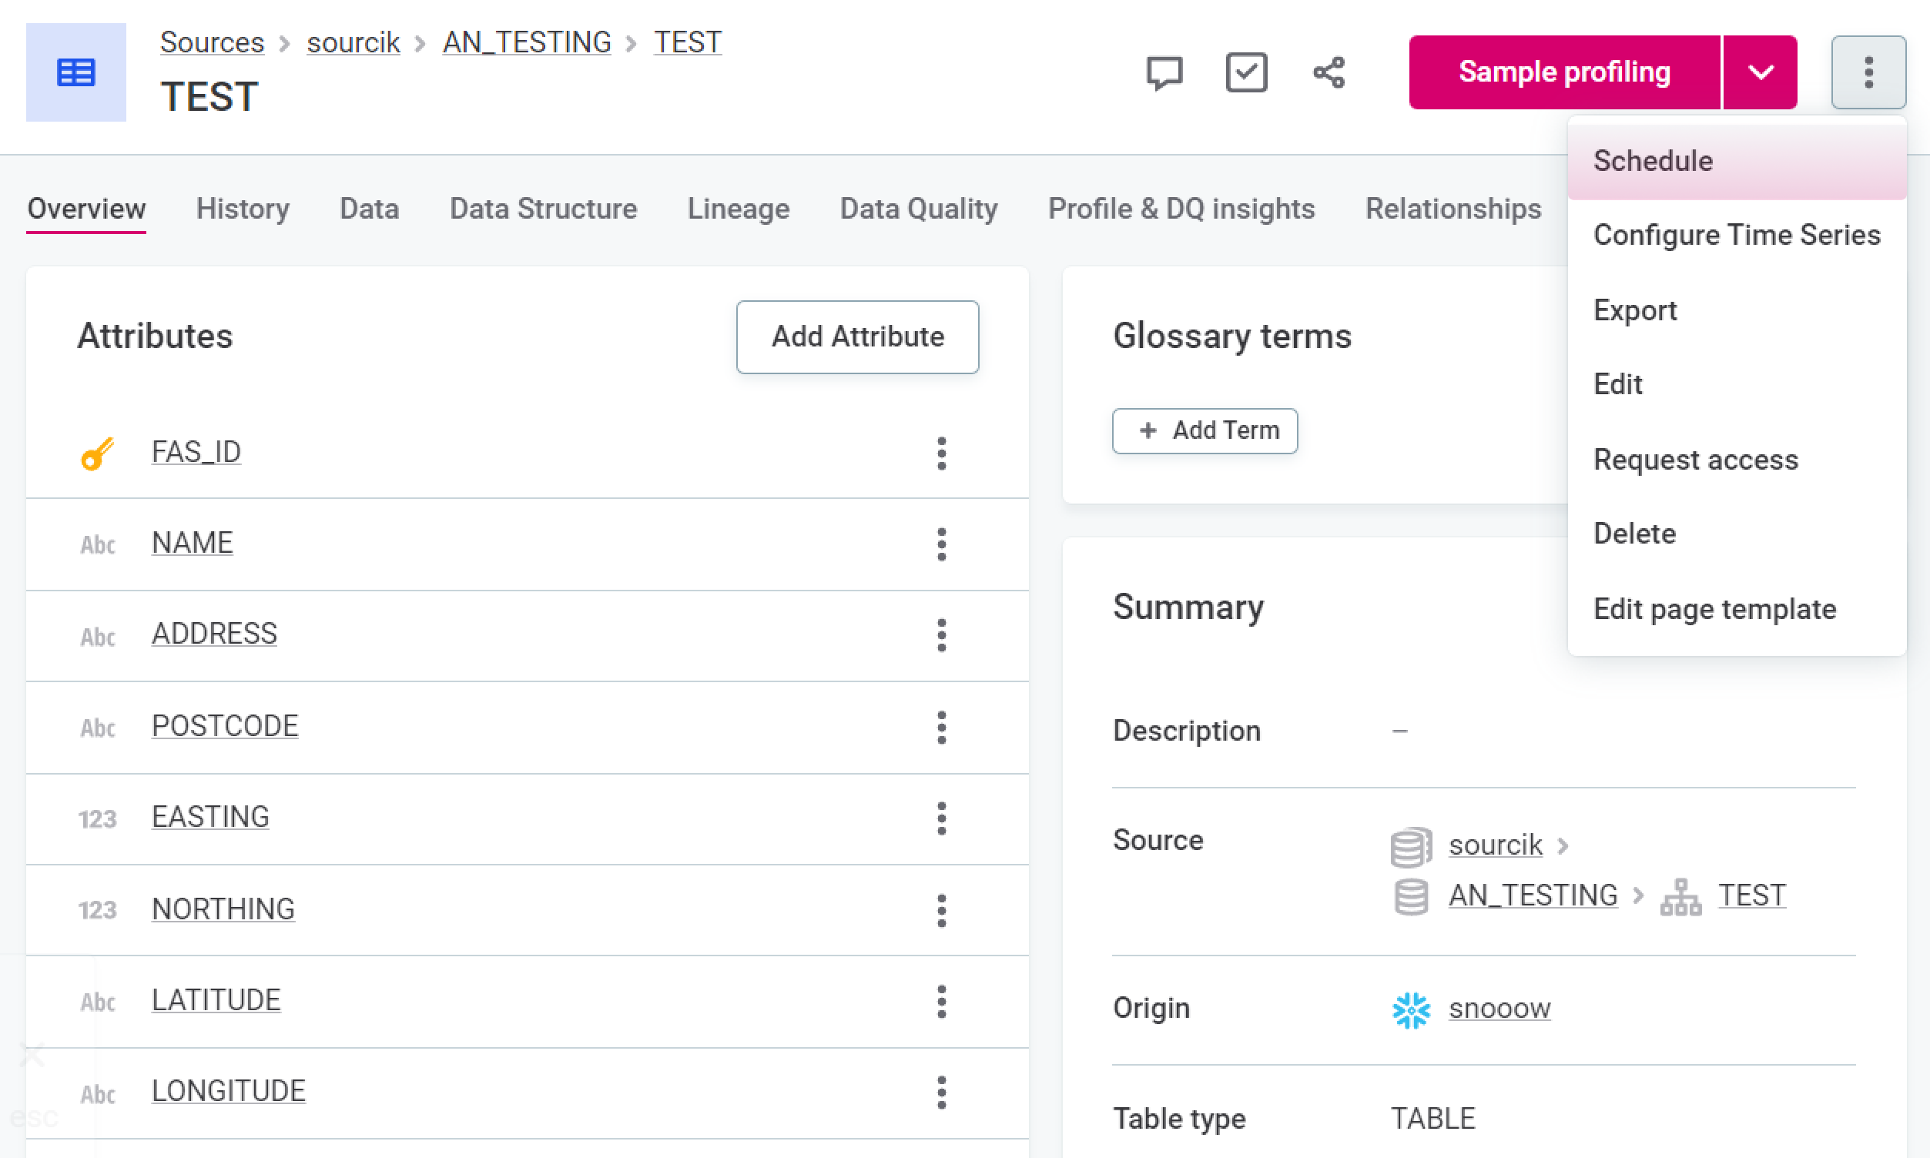Click the FAS_ID primary key icon

tap(98, 453)
